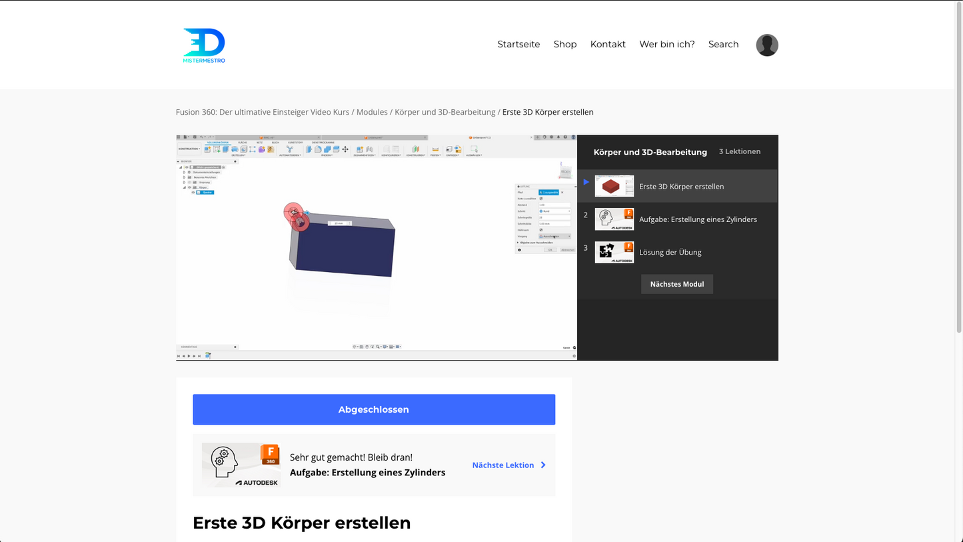The height and width of the screenshot is (542, 963).
Task: Open the Fusion 360 course breadcrumb link
Action: click(263, 112)
